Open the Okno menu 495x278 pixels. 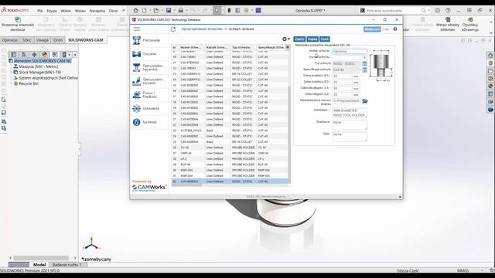[x=113, y=11]
